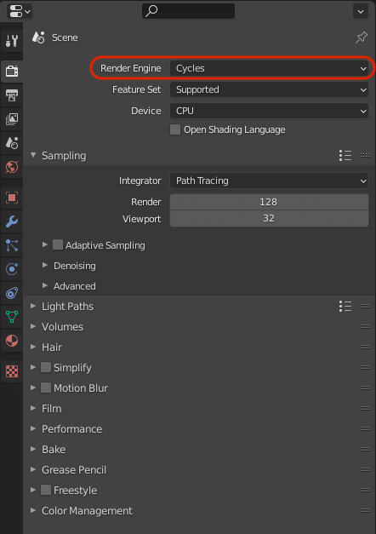
Task: Open the editor type menu icon
Action: coord(20,11)
